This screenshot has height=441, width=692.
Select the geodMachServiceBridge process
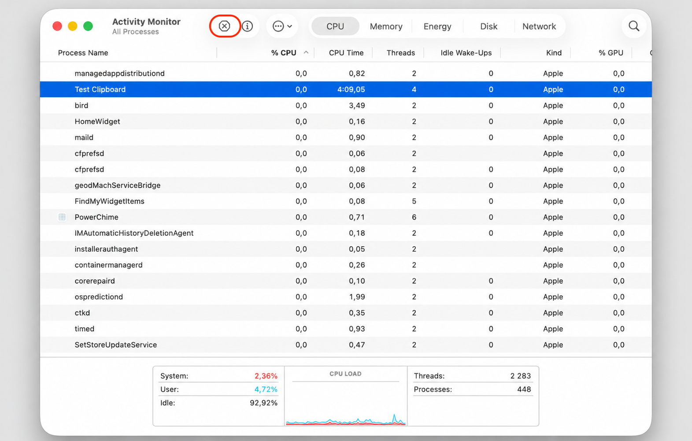pyautogui.click(x=346, y=185)
